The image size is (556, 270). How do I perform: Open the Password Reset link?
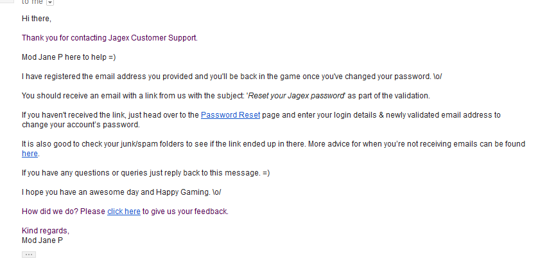(x=230, y=115)
